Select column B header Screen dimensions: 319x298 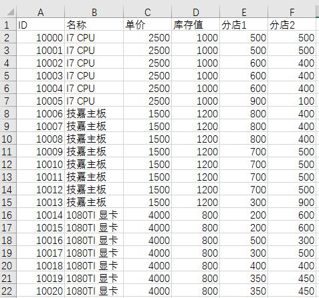94,13
